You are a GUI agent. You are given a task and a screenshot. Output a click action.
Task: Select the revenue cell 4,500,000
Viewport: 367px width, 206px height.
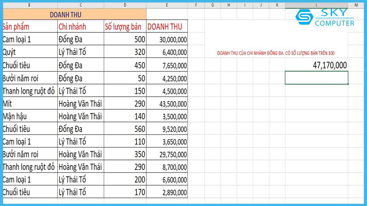click(167, 91)
